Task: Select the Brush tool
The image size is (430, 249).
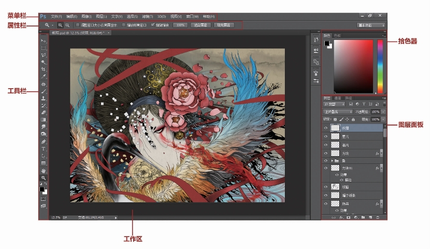Action: click(44, 91)
